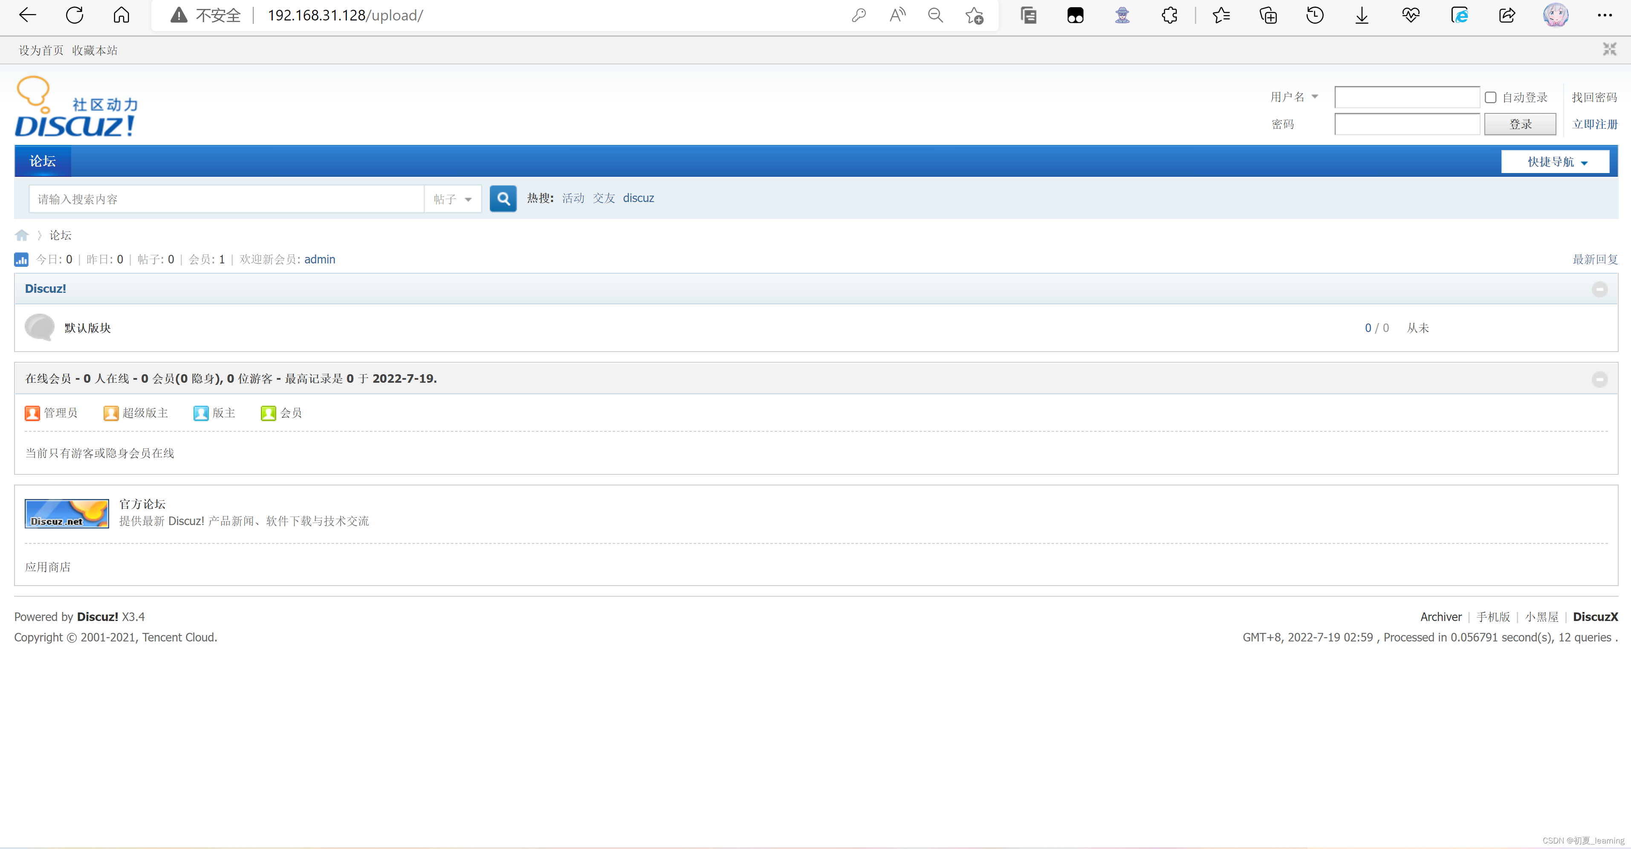This screenshot has width=1631, height=849.
Task: Select the 论坛 navigation tab
Action: pyautogui.click(x=43, y=162)
